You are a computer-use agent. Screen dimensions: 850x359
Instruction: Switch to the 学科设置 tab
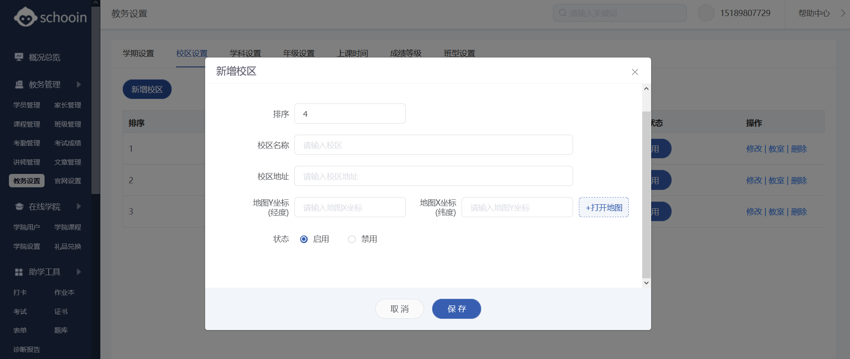[x=245, y=54]
